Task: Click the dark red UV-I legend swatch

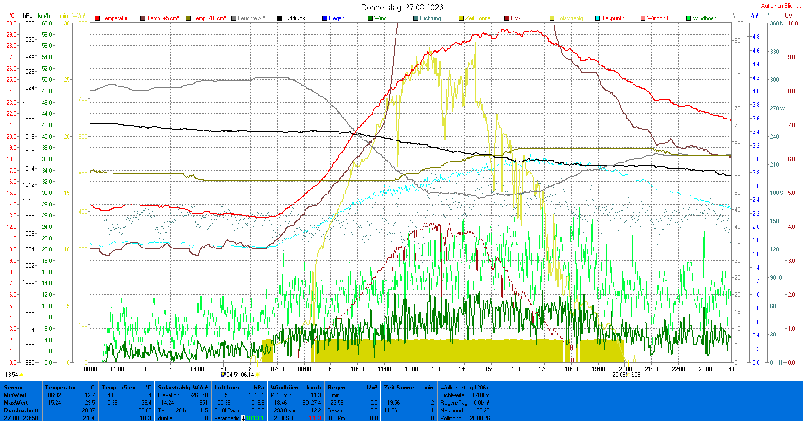Action: 507,18
